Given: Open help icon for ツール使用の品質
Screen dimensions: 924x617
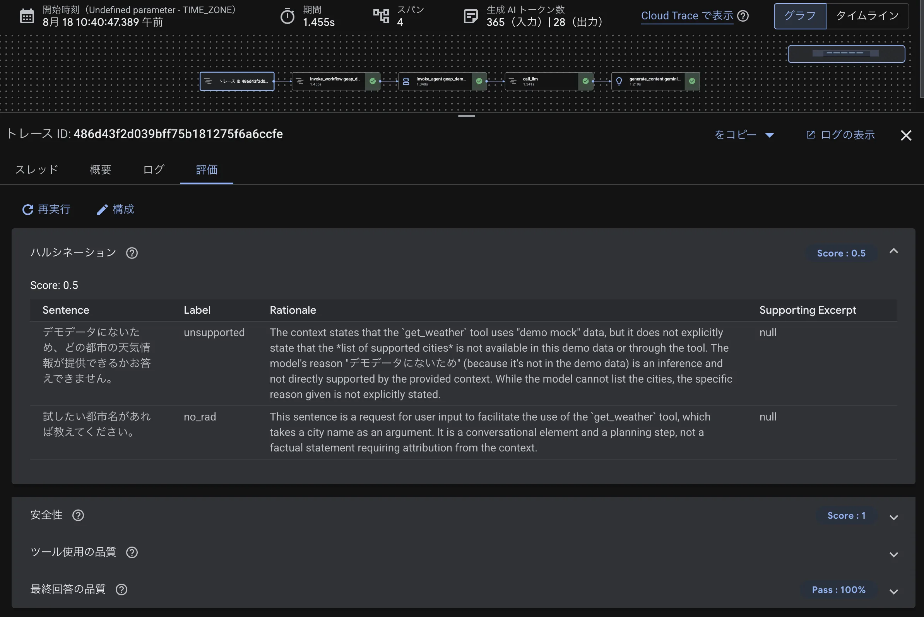Looking at the screenshot, I should [x=132, y=552].
